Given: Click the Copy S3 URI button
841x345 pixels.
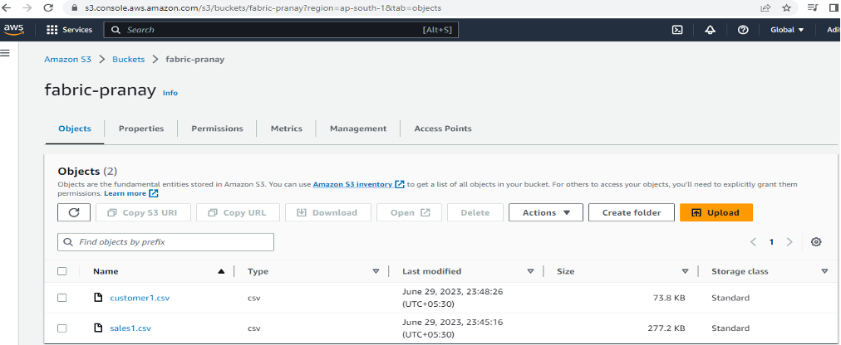Looking at the screenshot, I should pyautogui.click(x=144, y=212).
